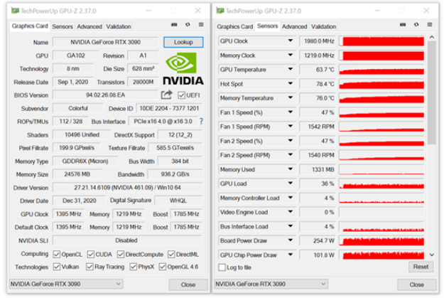Viewport: 444px width, 298px height.
Task: Open hamburger menu in Sensors window
Action: coord(430,25)
